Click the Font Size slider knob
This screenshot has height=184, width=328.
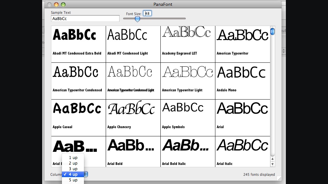pyautogui.click(x=137, y=19)
